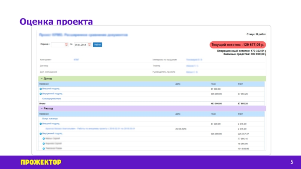
Task: Click the end date field showing 09.11.2018
Action: (x=80, y=45)
